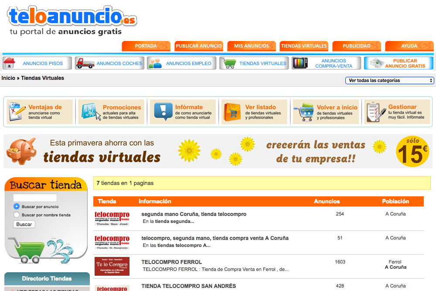Open the telocompro Tienda G. Sanjurjo logo
The width and height of the screenshot is (436, 291).
point(112,242)
